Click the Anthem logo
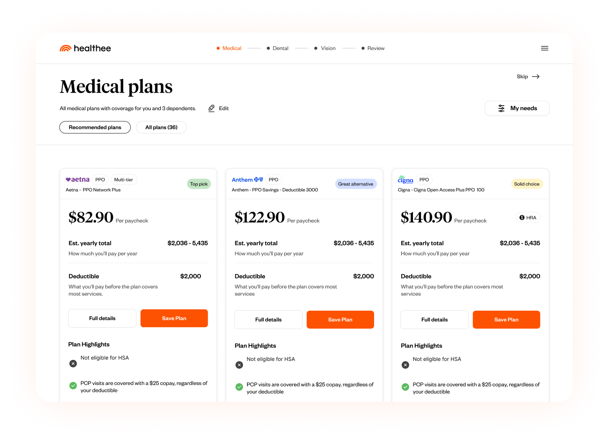This screenshot has width=609, height=441. 247,180
